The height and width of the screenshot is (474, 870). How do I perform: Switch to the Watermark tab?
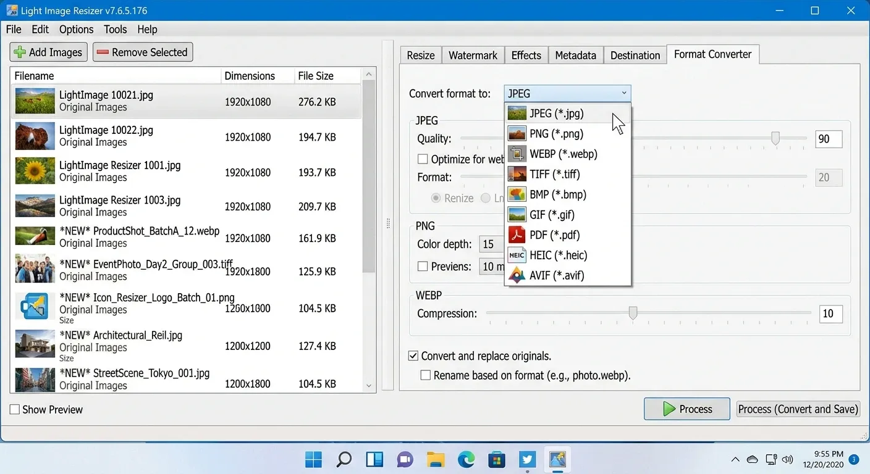point(473,56)
